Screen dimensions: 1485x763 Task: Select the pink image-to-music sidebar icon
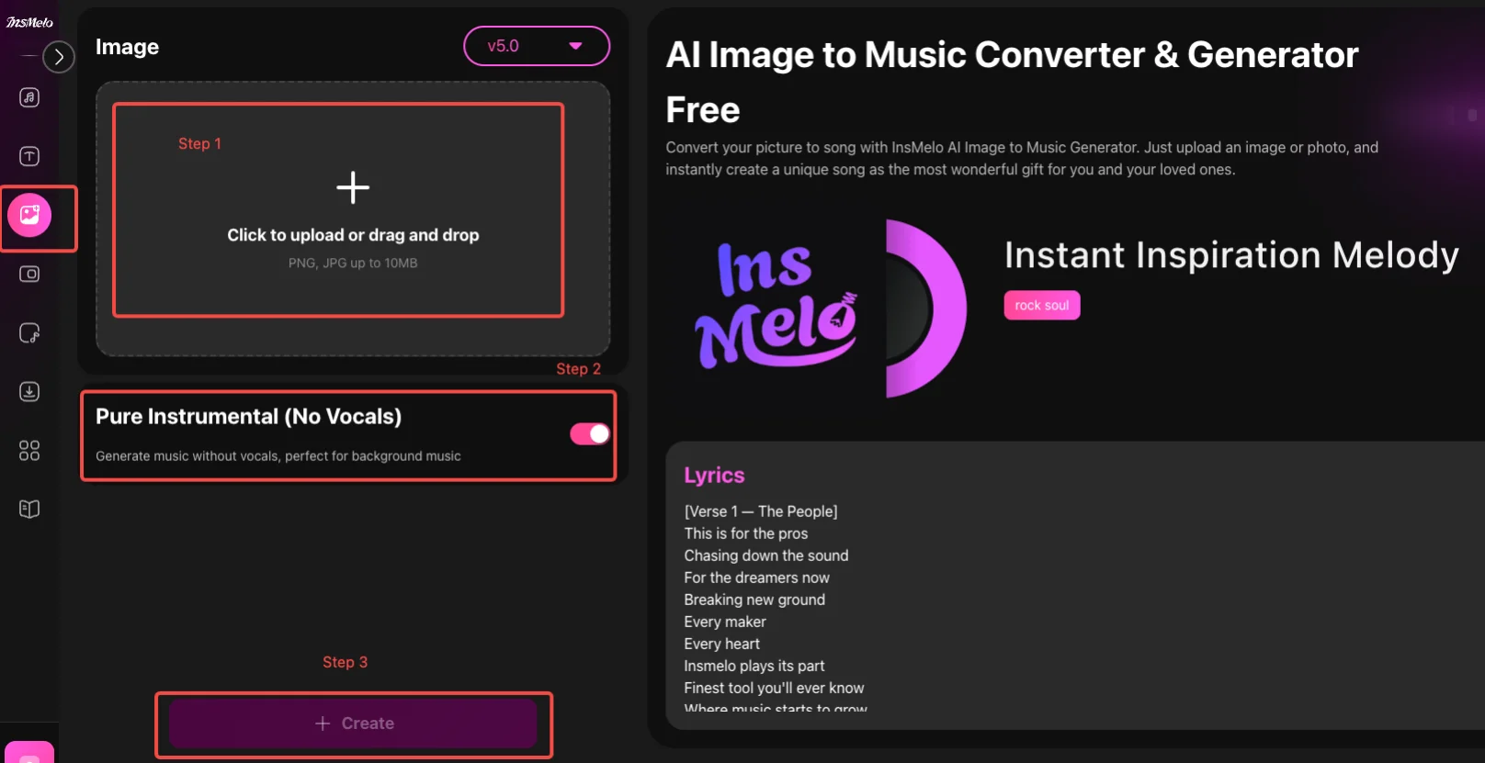pos(29,216)
